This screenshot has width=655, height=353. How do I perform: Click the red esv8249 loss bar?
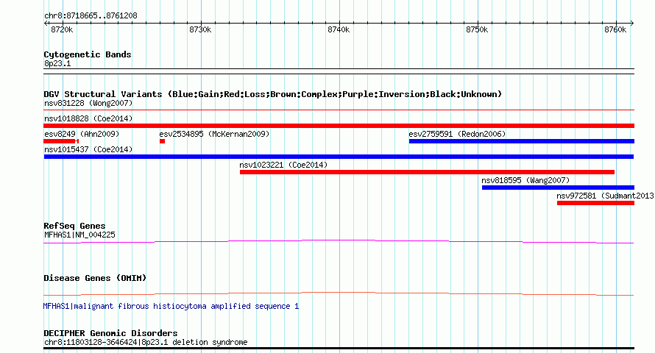(x=61, y=141)
